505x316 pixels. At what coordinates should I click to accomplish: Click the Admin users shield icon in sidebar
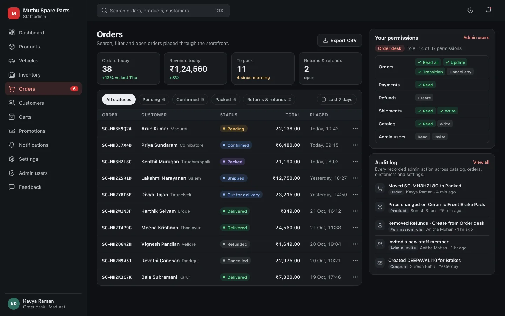[x=12, y=173]
